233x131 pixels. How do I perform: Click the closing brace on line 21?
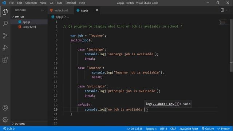click(71, 114)
